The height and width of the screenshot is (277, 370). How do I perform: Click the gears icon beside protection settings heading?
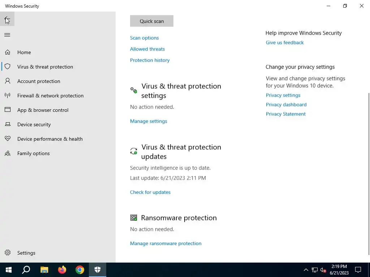pyautogui.click(x=134, y=90)
